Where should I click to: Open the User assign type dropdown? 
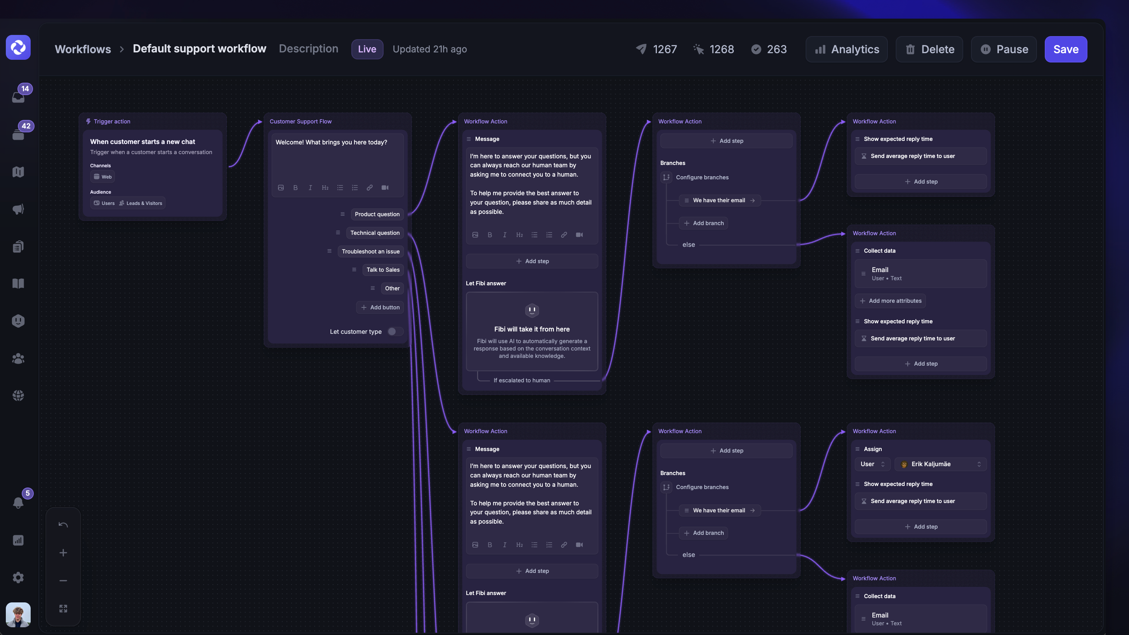pos(872,464)
